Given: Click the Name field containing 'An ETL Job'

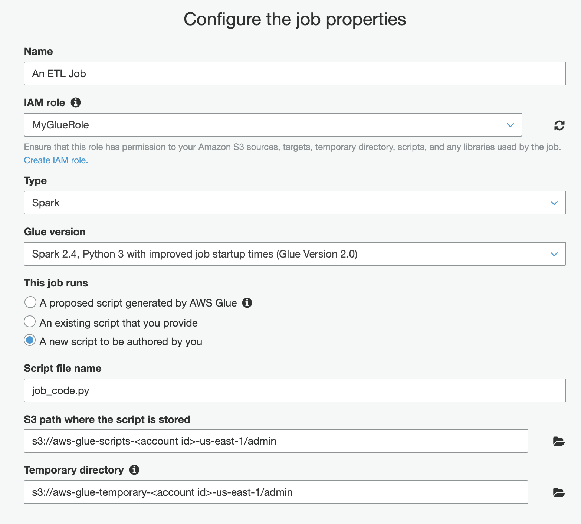Looking at the screenshot, I should point(295,73).
